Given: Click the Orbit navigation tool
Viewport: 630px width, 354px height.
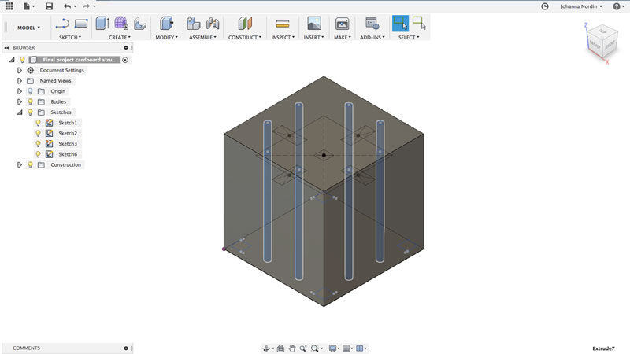Looking at the screenshot, I should point(266,348).
